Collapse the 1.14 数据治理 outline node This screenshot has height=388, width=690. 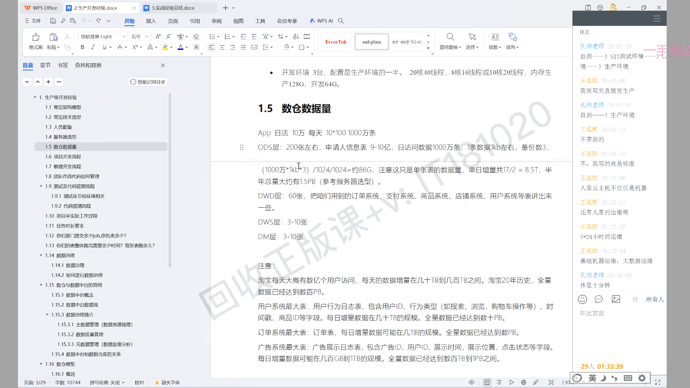41,255
